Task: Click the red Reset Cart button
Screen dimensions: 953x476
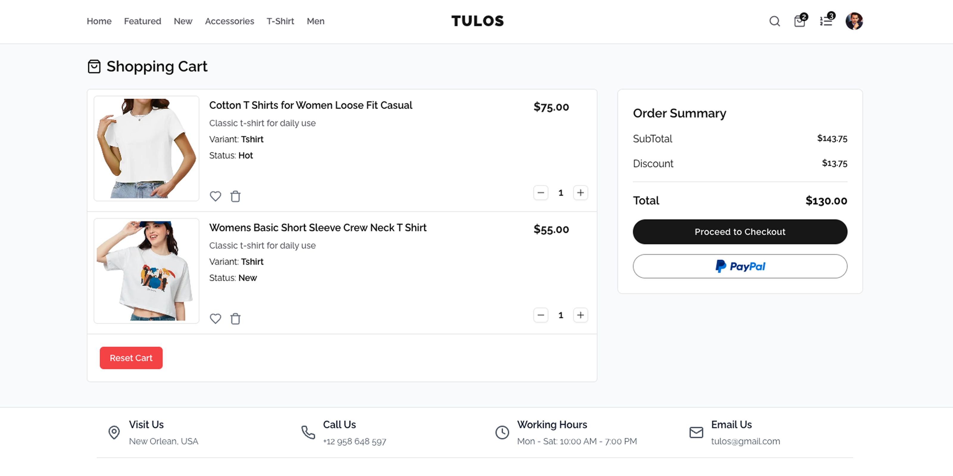Action: pyautogui.click(x=131, y=358)
